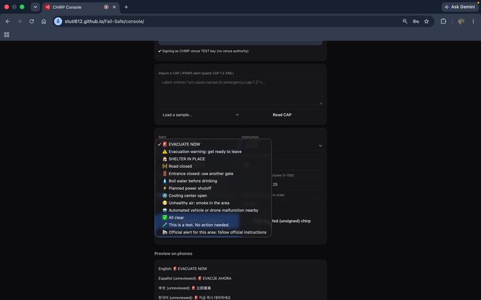481x300 pixels.
Task: Click the Import a CAP / IPAWS alert label
Action: (196, 73)
